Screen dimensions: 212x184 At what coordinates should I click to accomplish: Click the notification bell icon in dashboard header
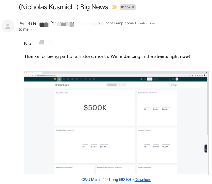tap(141, 79)
